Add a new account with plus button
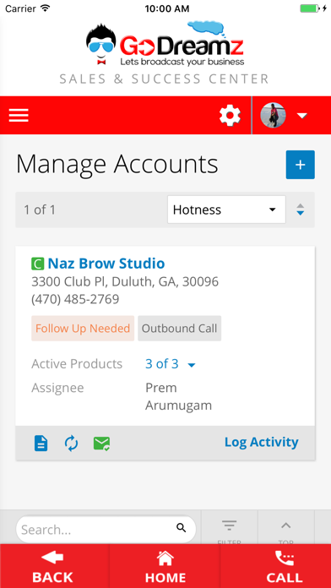 [301, 165]
